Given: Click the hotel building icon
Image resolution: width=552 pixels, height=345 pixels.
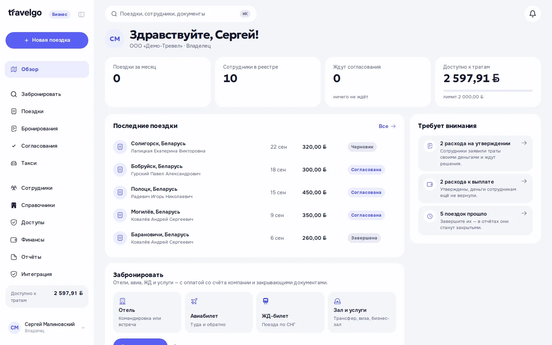Looking at the screenshot, I should tap(122, 301).
